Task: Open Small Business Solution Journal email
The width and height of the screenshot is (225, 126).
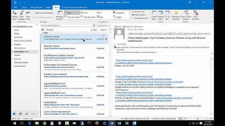Action: point(74,57)
